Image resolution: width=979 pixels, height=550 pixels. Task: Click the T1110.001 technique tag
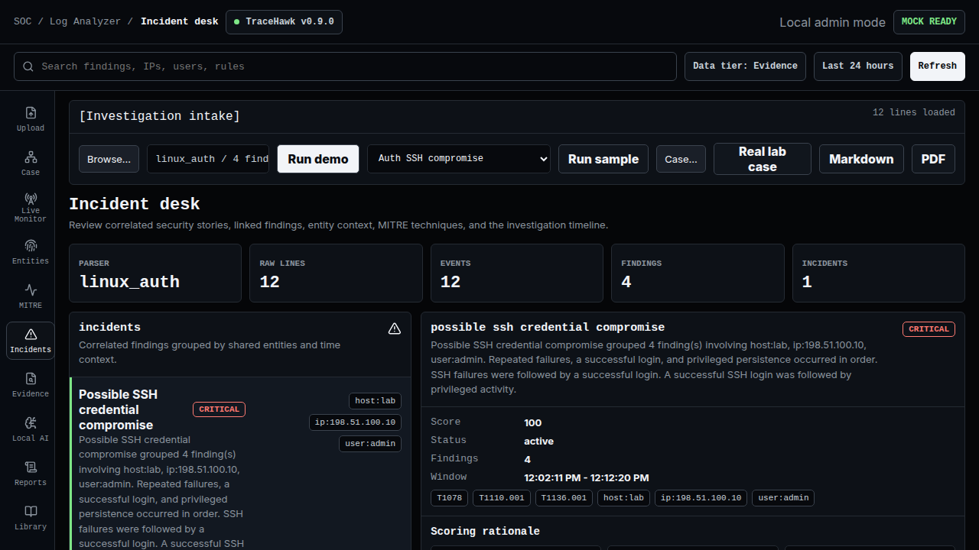coord(502,498)
